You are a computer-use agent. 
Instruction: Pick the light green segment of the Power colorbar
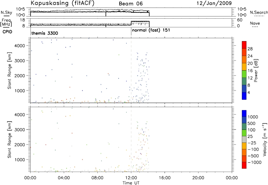(244, 74)
